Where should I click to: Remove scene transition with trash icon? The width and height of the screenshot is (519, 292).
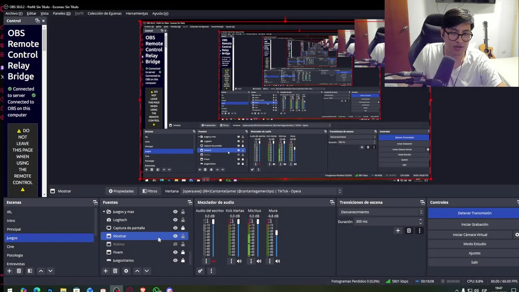point(409,231)
